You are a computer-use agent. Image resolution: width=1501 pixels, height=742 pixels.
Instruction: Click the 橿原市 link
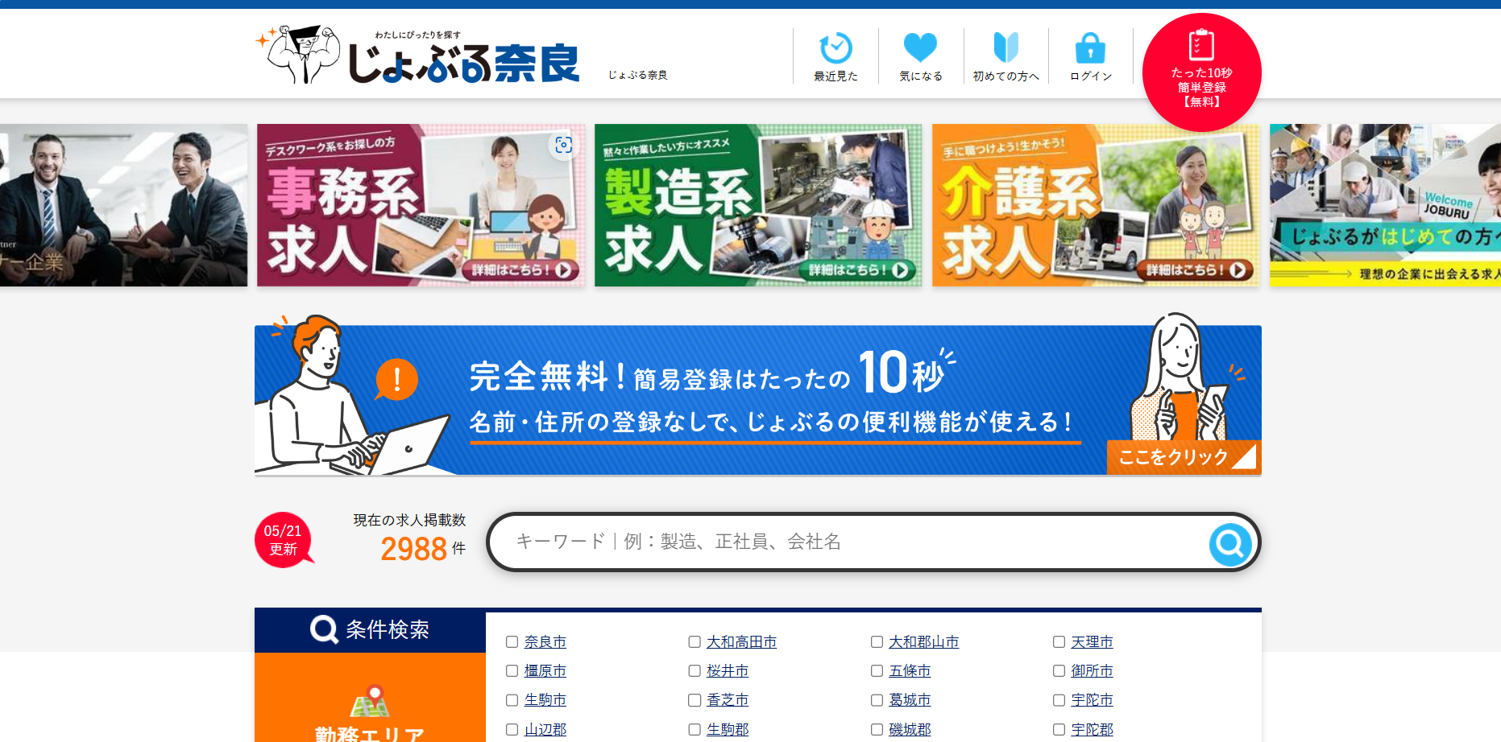click(x=545, y=671)
